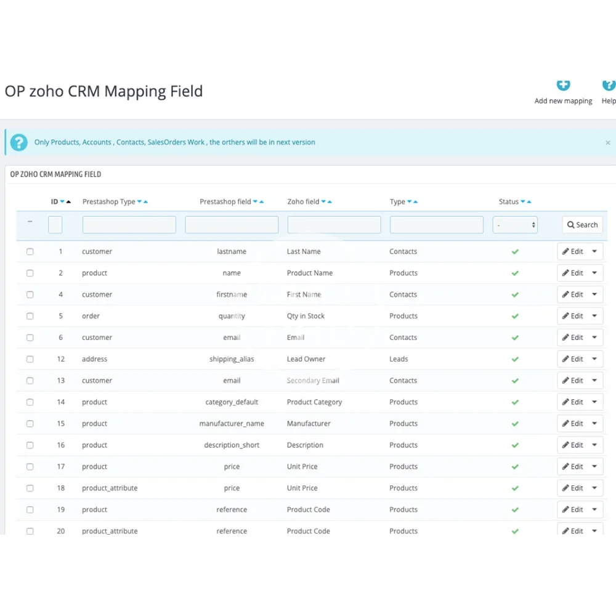Screen dimensions: 616x616
Task: Edit the Secondary Email mapping
Action: (x=572, y=381)
